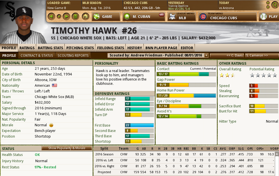This screenshot has width=279, height=176.
Task: Click the globe icon on GAME button
Action: 97,17
